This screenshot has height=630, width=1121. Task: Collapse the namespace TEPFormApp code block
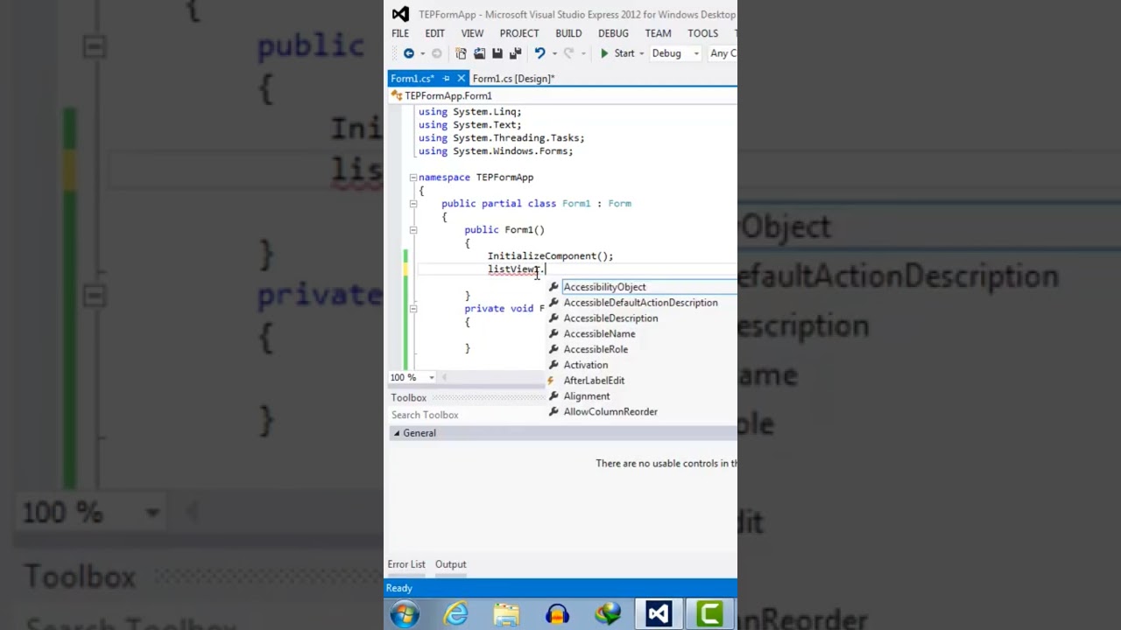pos(412,178)
